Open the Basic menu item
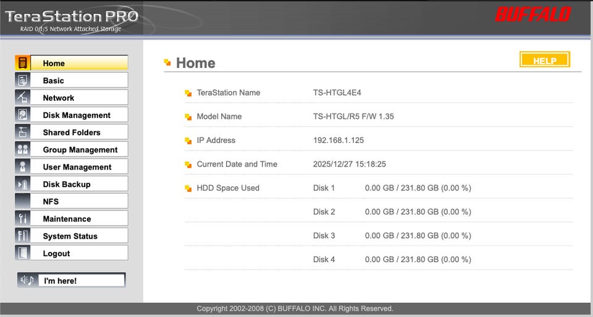593x317 pixels. click(x=79, y=80)
